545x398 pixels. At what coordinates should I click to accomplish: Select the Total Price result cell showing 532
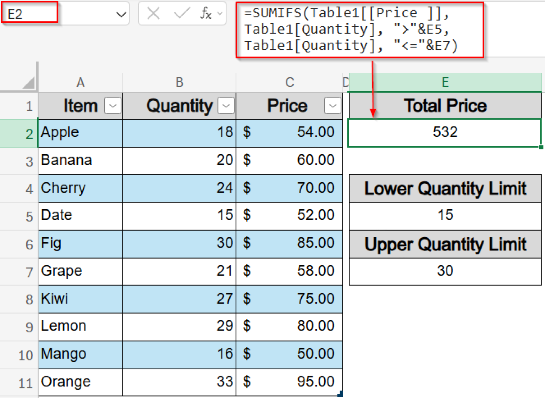445,132
